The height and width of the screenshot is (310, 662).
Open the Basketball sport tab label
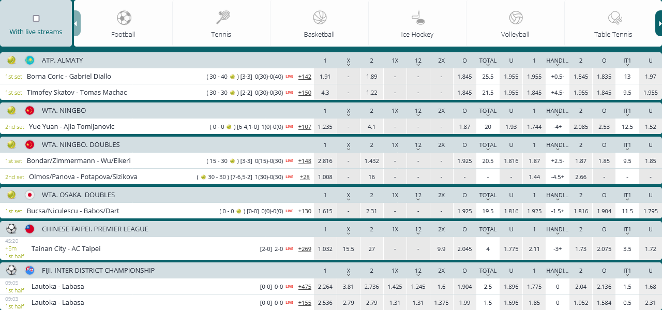(319, 34)
